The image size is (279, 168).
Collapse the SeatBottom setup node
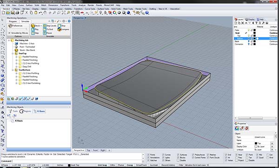(13, 70)
